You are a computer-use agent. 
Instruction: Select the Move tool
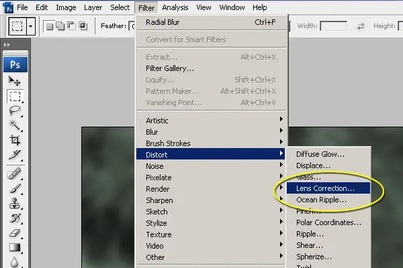point(15,81)
